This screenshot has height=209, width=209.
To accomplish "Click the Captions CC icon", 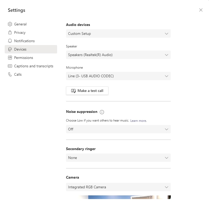I will coord(10,66).
